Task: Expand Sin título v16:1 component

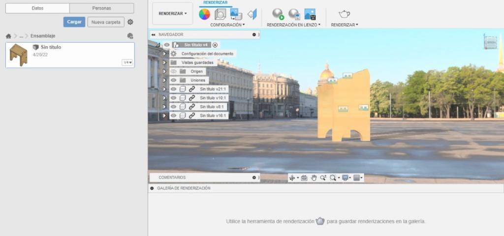Action: pyautogui.click(x=164, y=115)
